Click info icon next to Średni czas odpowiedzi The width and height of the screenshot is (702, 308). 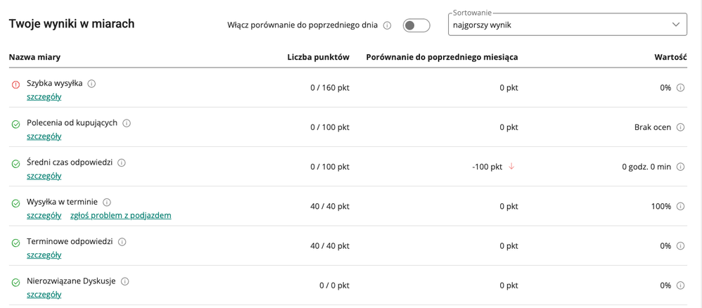[x=122, y=162]
